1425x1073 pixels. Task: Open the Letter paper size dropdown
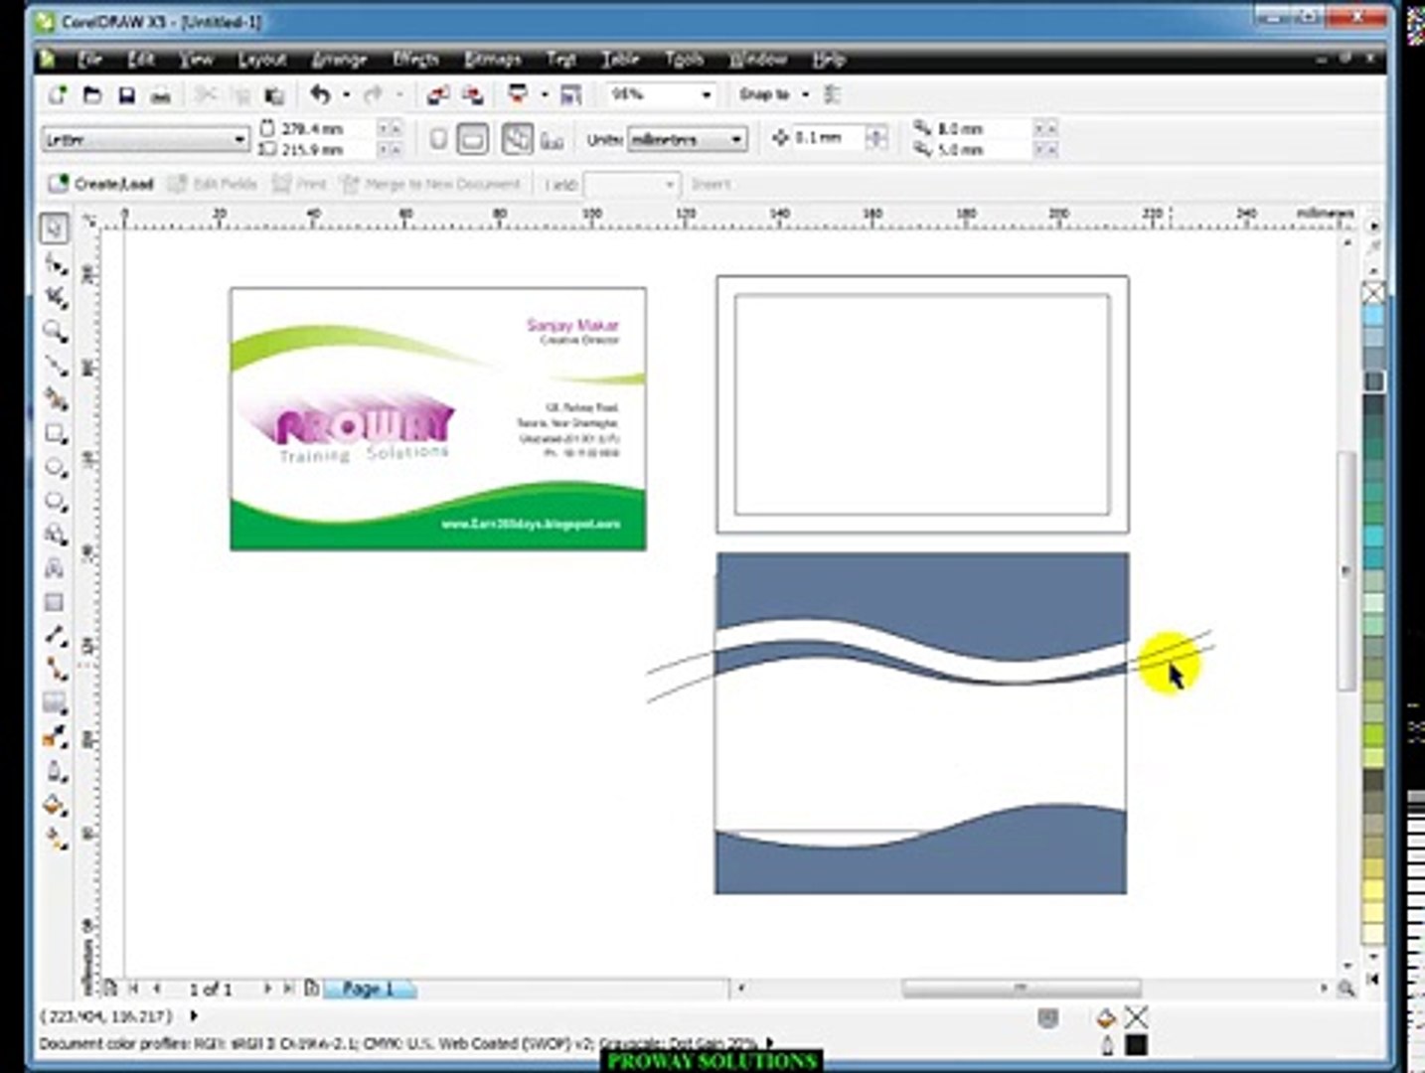coord(238,140)
